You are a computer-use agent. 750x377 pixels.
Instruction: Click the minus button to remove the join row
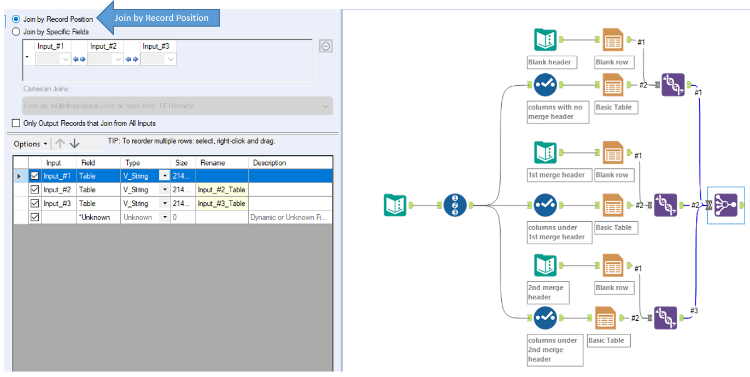326,46
